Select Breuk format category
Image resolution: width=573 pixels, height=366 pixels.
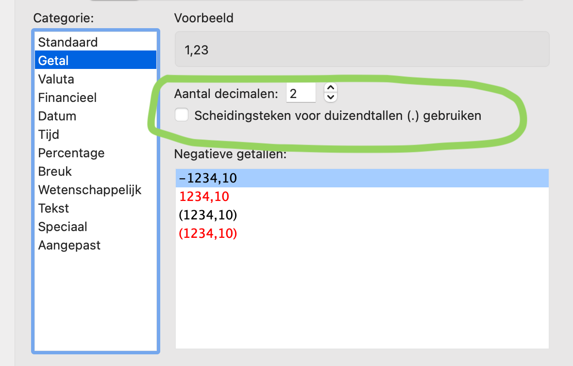(95, 171)
